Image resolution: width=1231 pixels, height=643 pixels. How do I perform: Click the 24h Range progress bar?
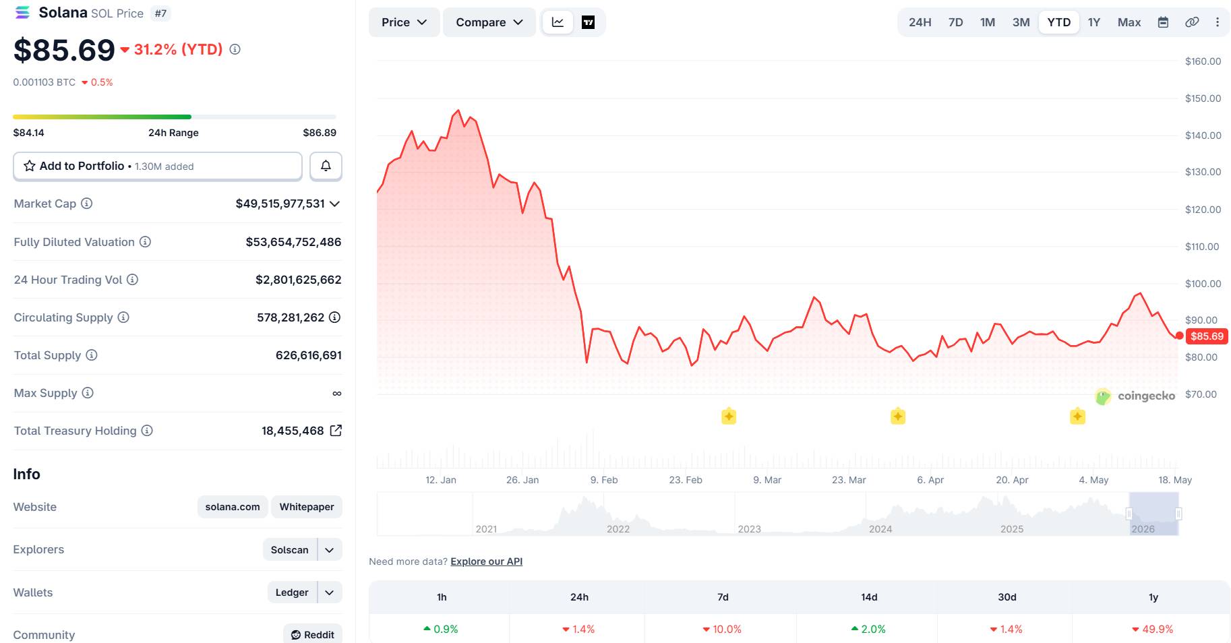click(175, 117)
